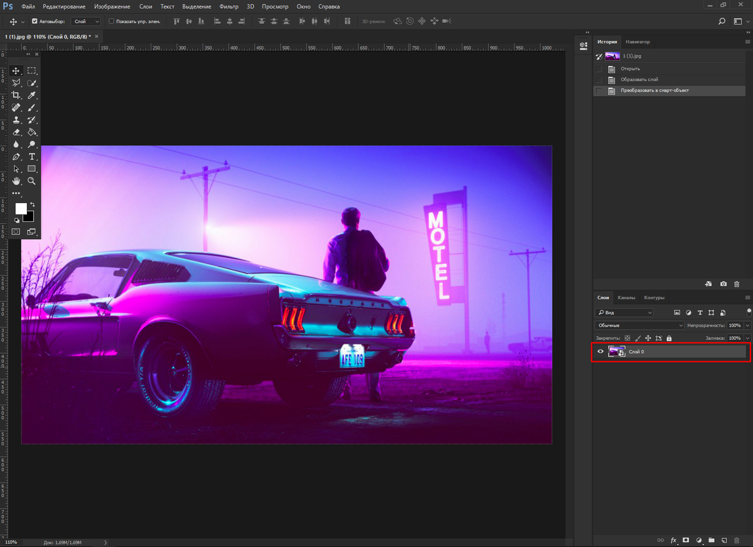Screen dimensions: 753x547
Task: Select the Paint Bucket tool
Action: pyautogui.click(x=31, y=132)
